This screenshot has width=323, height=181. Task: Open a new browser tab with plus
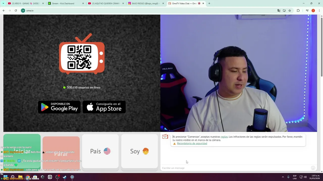click(x=209, y=4)
